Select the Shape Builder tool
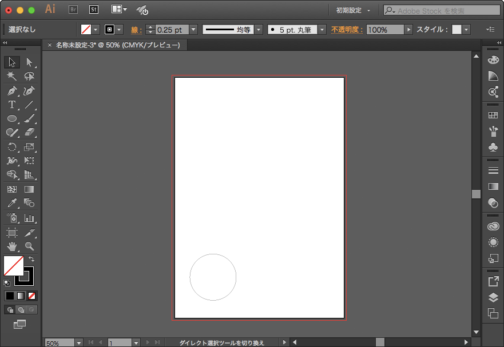The image size is (504, 347). click(x=12, y=174)
